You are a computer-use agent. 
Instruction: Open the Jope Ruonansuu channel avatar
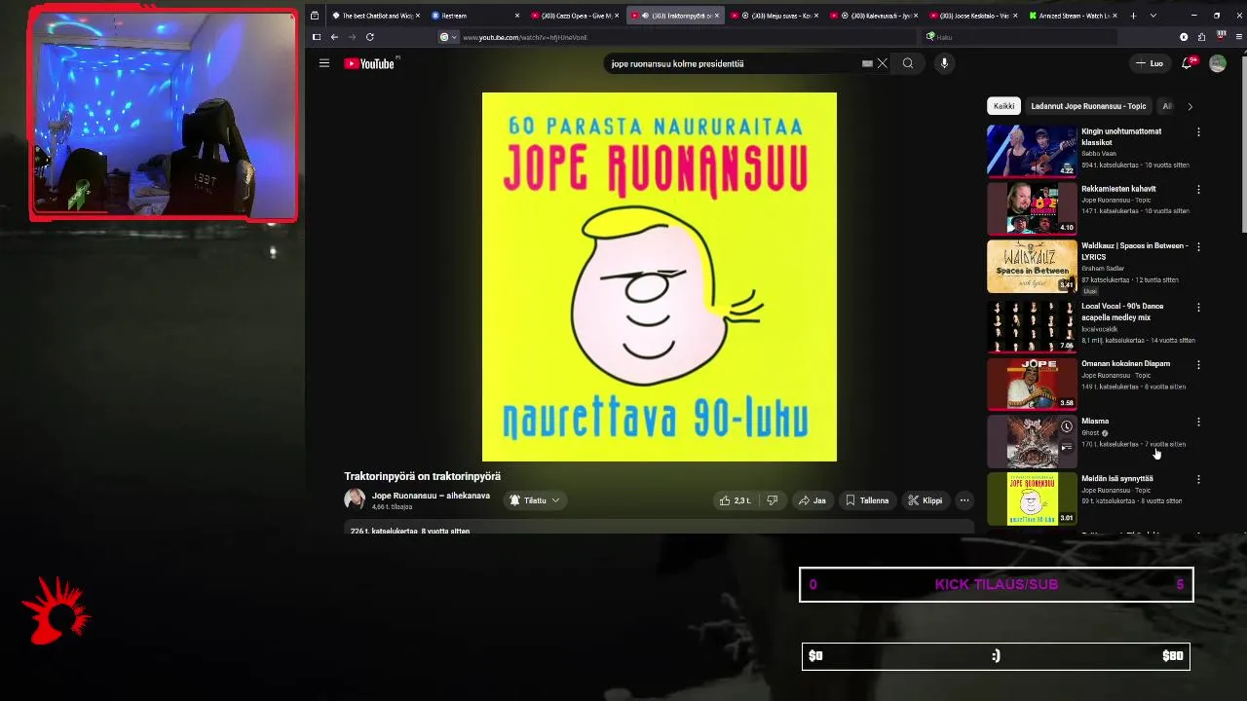coord(355,499)
